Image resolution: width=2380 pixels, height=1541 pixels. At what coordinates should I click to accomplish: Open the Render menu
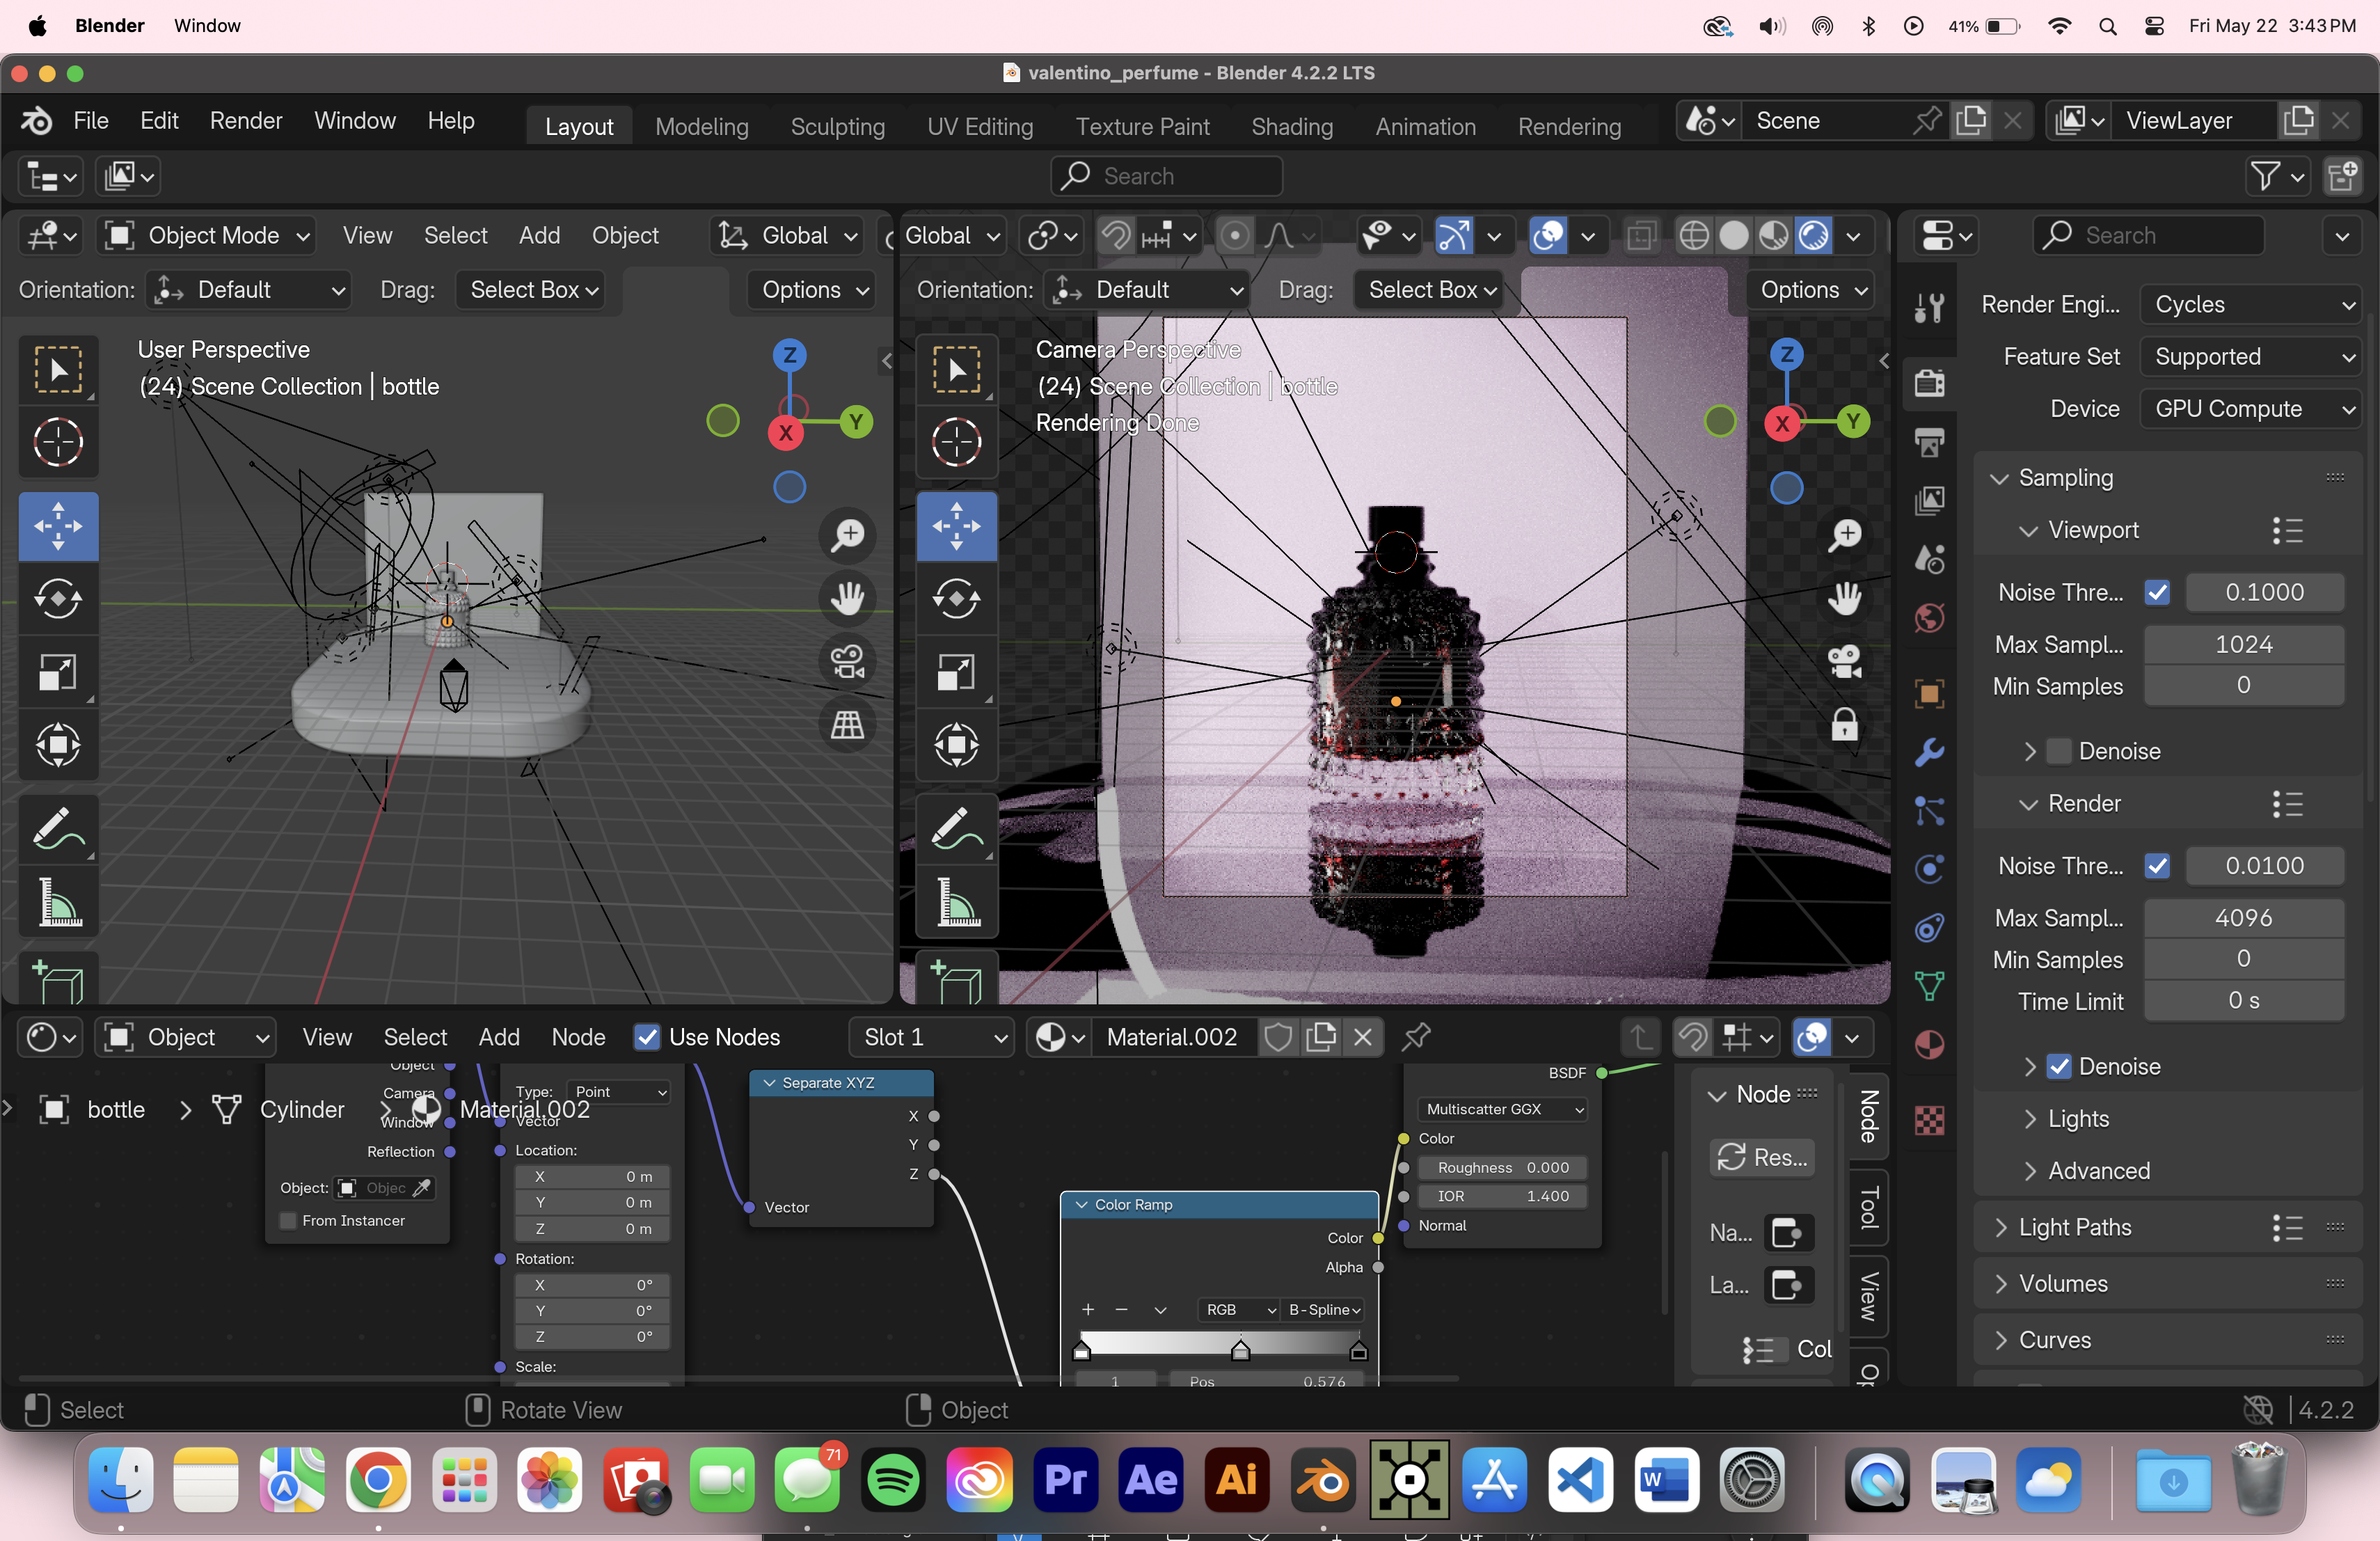[246, 121]
